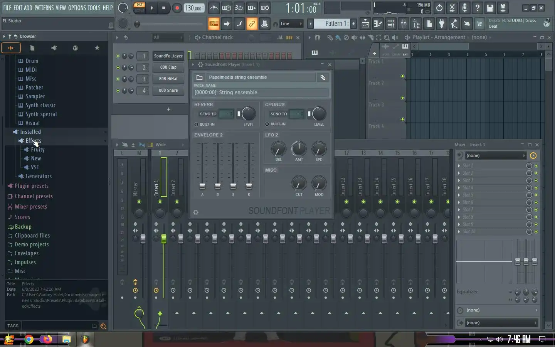555x347 pixels.
Task: Mute Track 1 in the Playlist
Action: coord(402,76)
